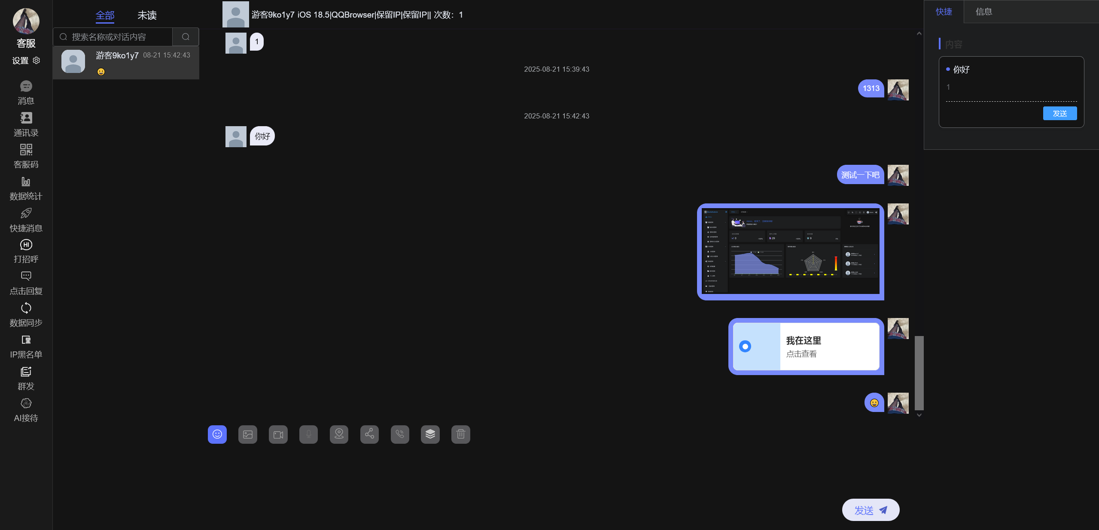
Task: Click the send image icon
Action: (247, 434)
